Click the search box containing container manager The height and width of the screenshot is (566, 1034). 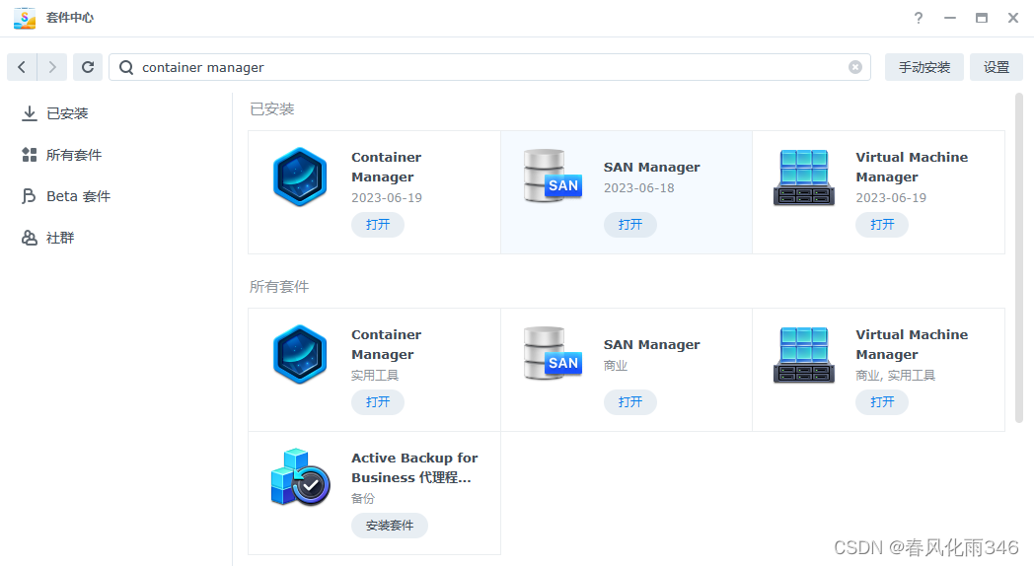pos(488,67)
